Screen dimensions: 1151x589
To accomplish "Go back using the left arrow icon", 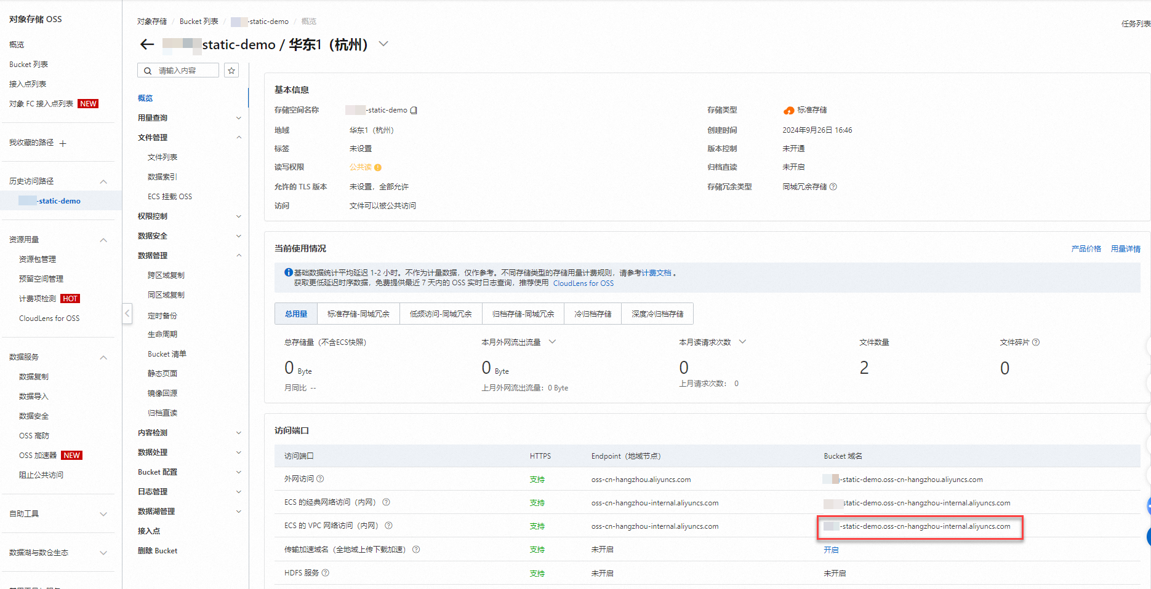I will [147, 44].
